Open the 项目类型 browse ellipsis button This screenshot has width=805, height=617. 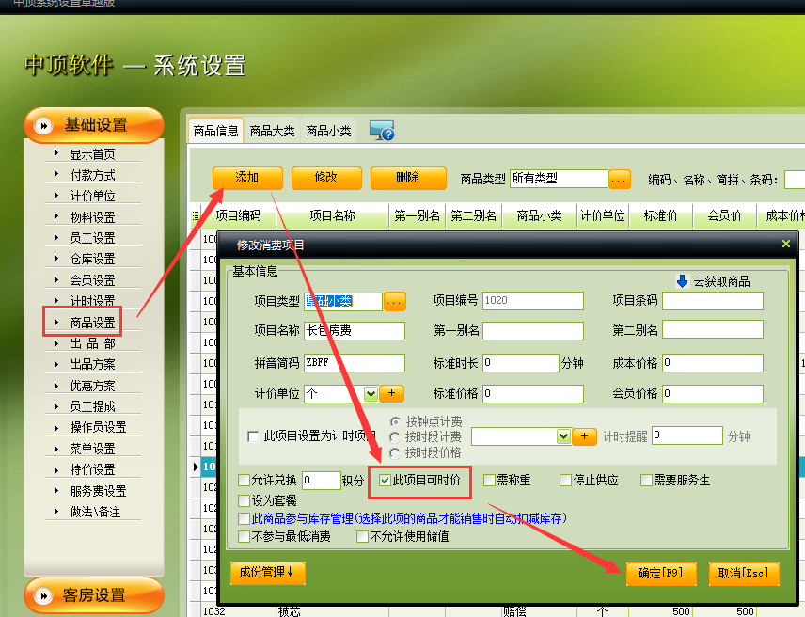[394, 301]
